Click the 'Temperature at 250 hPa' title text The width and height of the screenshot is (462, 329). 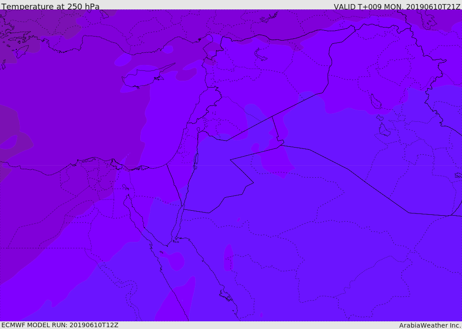[x=51, y=6]
